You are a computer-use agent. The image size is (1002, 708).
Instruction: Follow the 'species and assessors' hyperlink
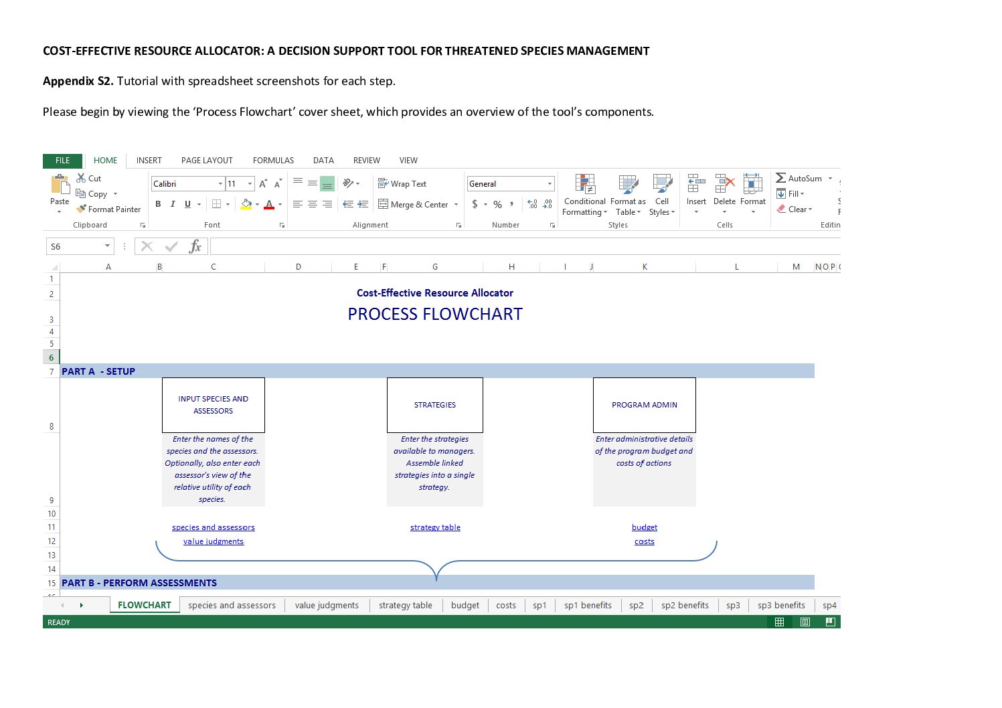[x=213, y=527]
